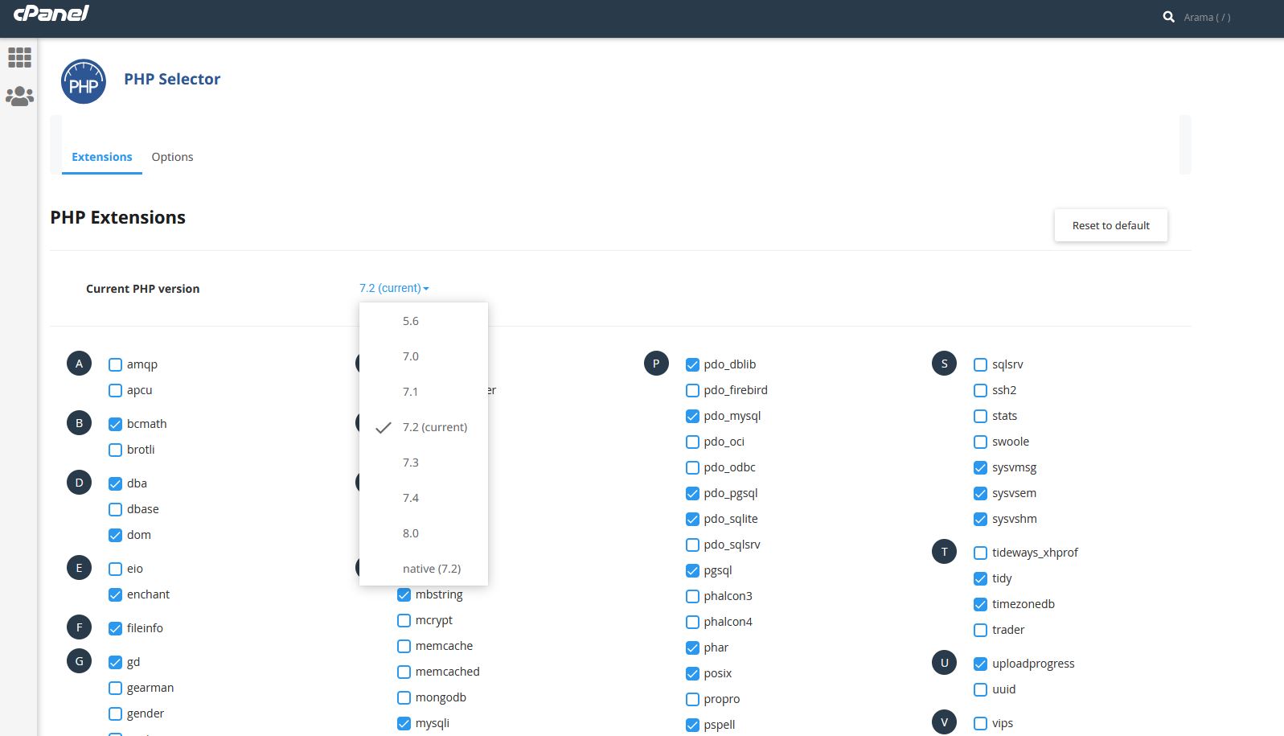Click the letter F group badge
The image size is (1284, 736).
[x=79, y=627]
